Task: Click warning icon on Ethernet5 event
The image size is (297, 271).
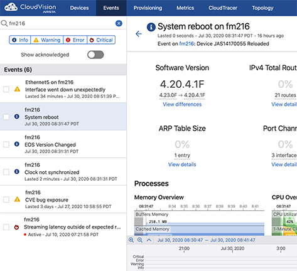Action: 17,89
